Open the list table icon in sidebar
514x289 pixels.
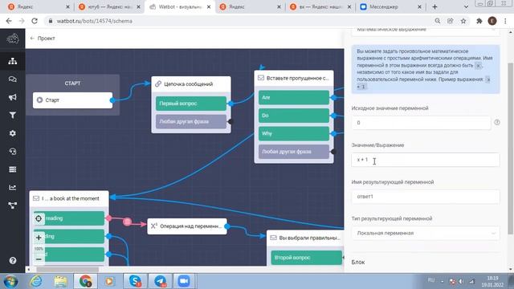[x=13, y=169]
